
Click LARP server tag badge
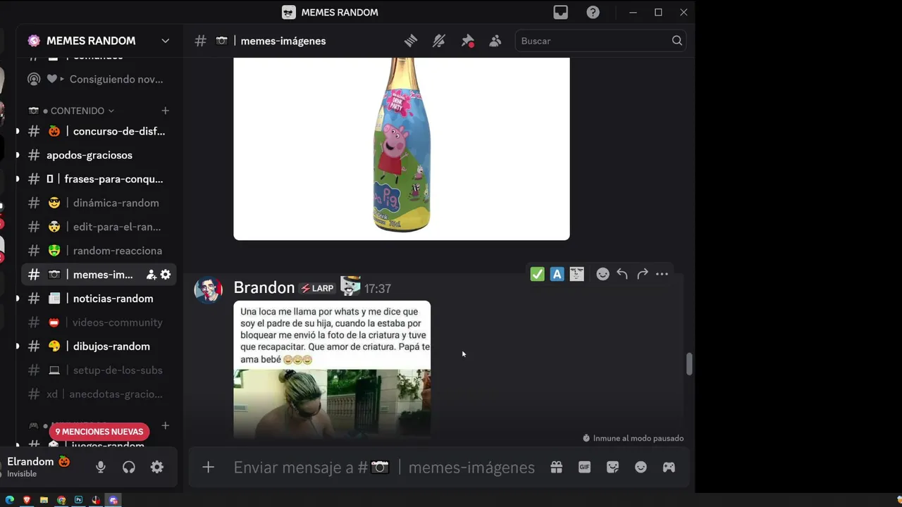[317, 289]
